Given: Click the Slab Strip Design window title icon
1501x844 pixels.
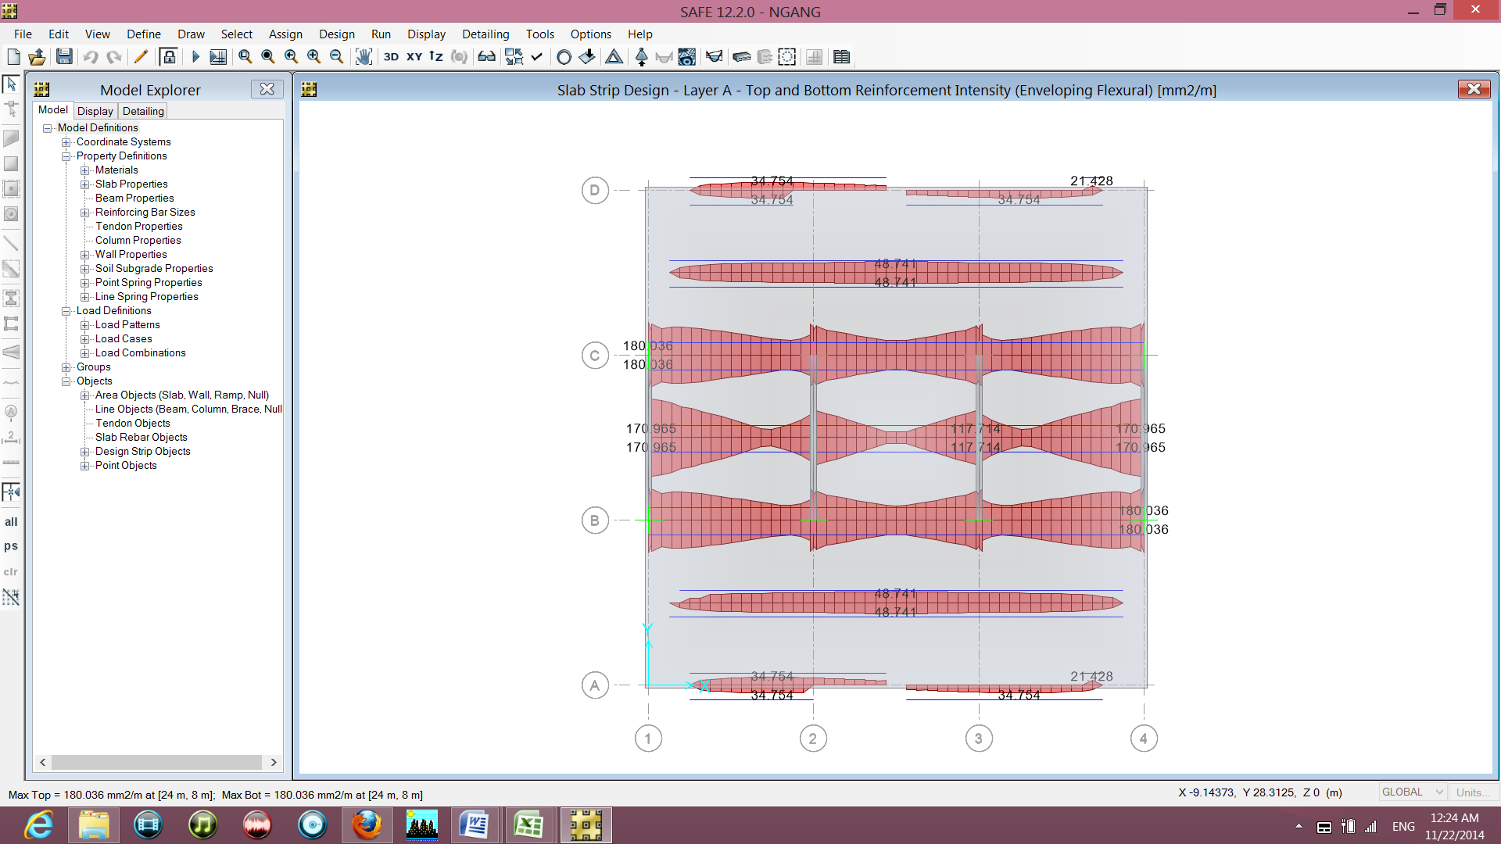Looking at the screenshot, I should click(310, 90).
